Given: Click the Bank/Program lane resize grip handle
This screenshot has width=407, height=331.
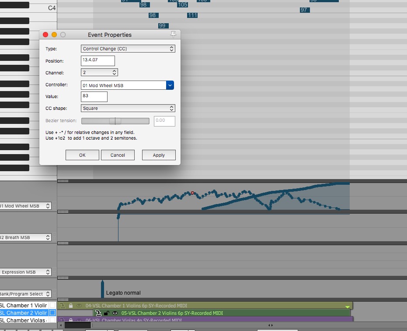Looking at the screenshot, I should click(x=63, y=278).
